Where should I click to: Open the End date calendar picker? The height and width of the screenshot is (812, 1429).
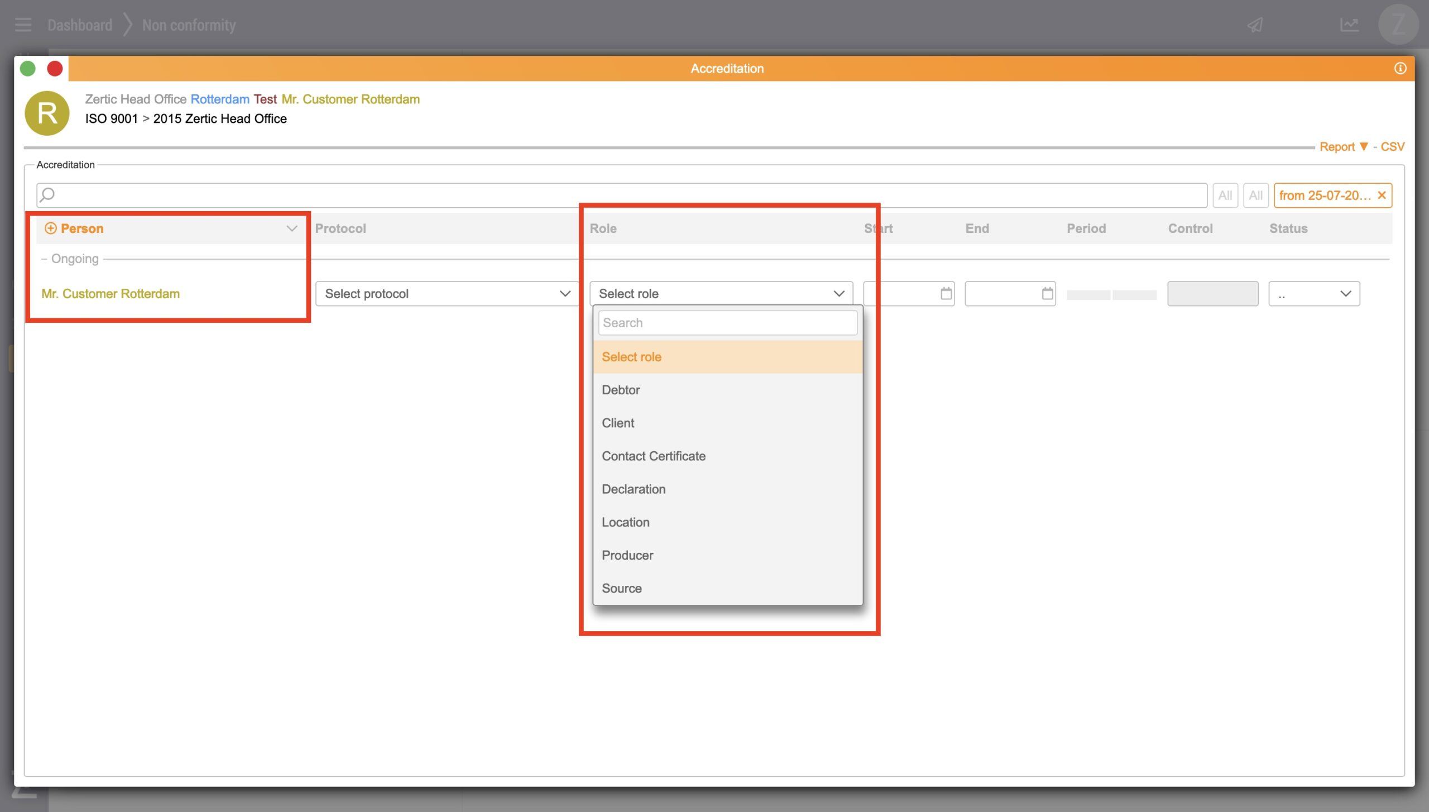pyautogui.click(x=1047, y=294)
